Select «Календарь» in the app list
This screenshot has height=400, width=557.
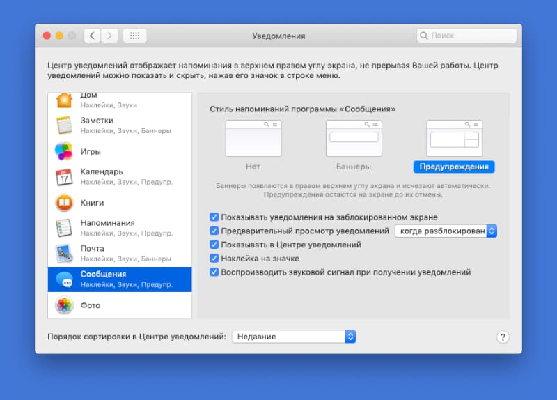click(x=120, y=177)
